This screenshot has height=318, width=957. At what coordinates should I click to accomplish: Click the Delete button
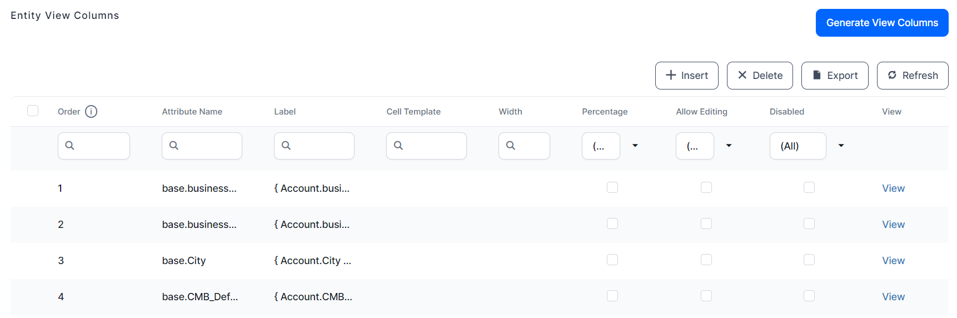760,76
